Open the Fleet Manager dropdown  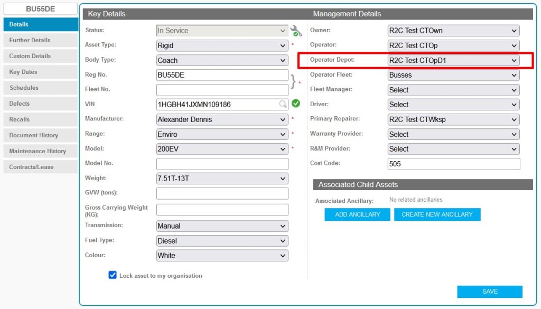pos(453,90)
